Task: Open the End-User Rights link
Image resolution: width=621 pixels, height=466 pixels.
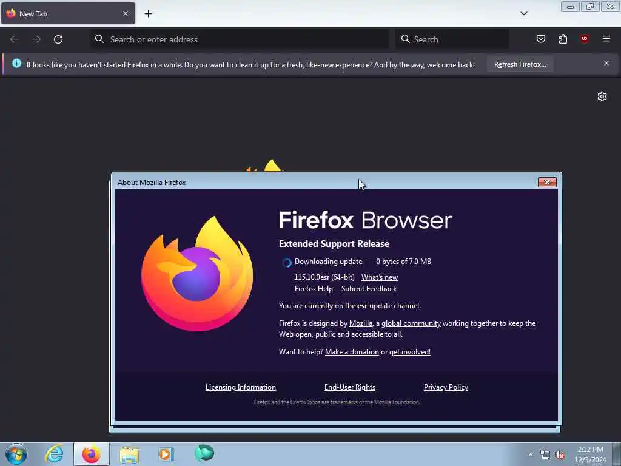Action: tap(350, 387)
